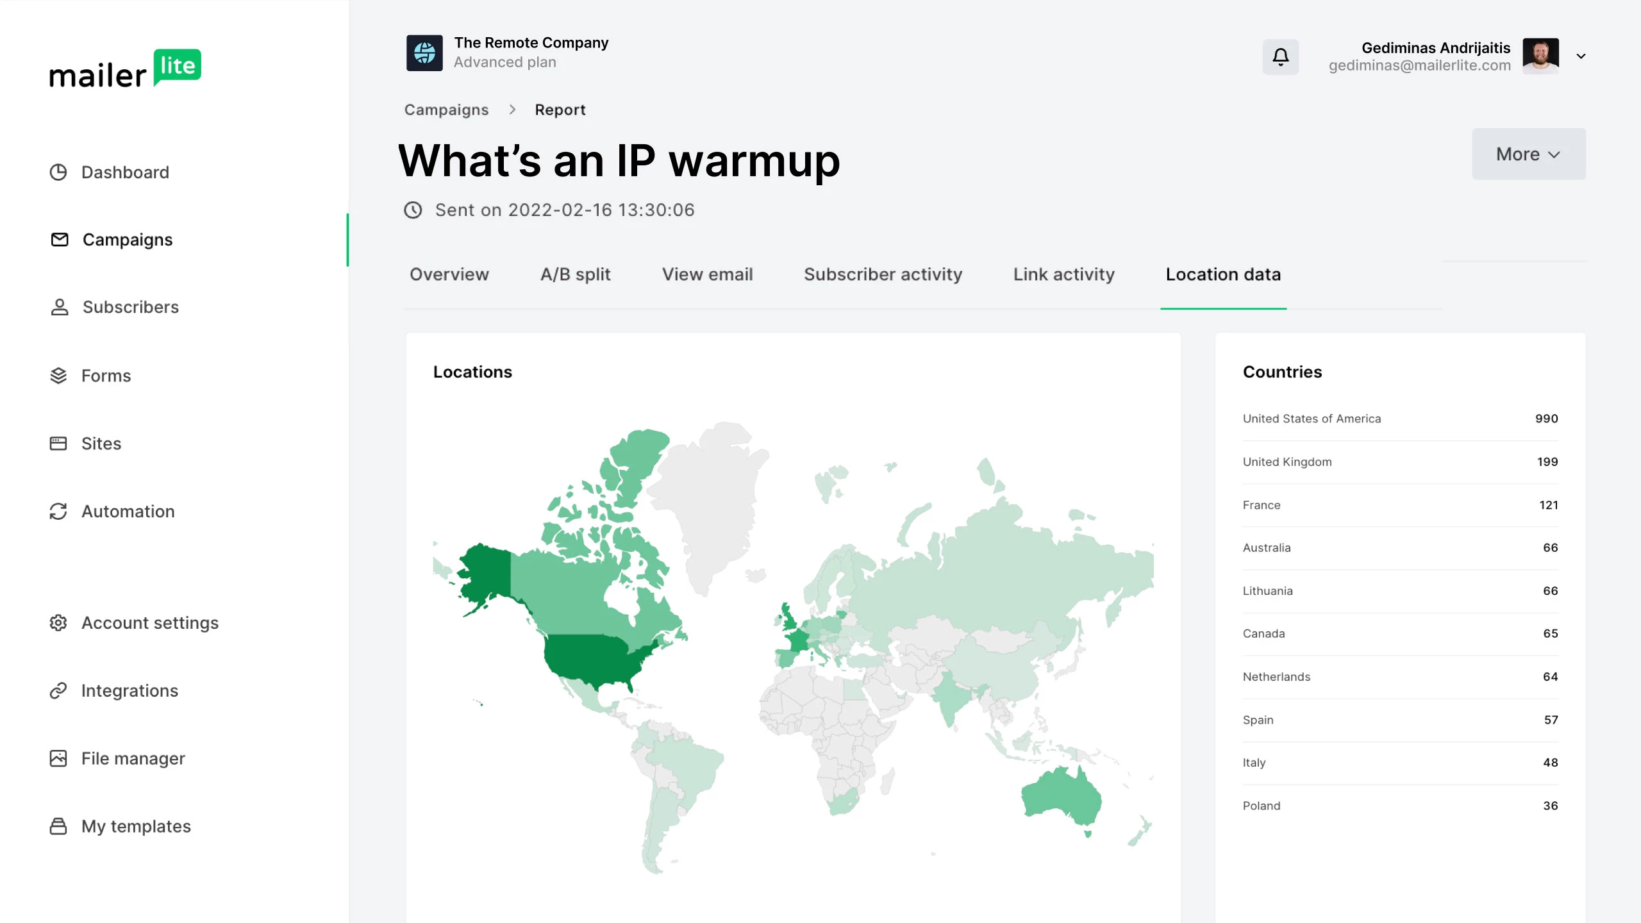The width and height of the screenshot is (1641, 923).
Task: Click the Forms layers icon
Action: pos(58,376)
